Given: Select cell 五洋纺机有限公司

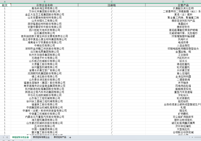Looking at the screenshot, I should pos(44,126).
